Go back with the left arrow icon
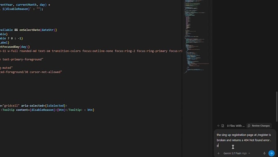The image size is (278, 157). (x=218, y=126)
